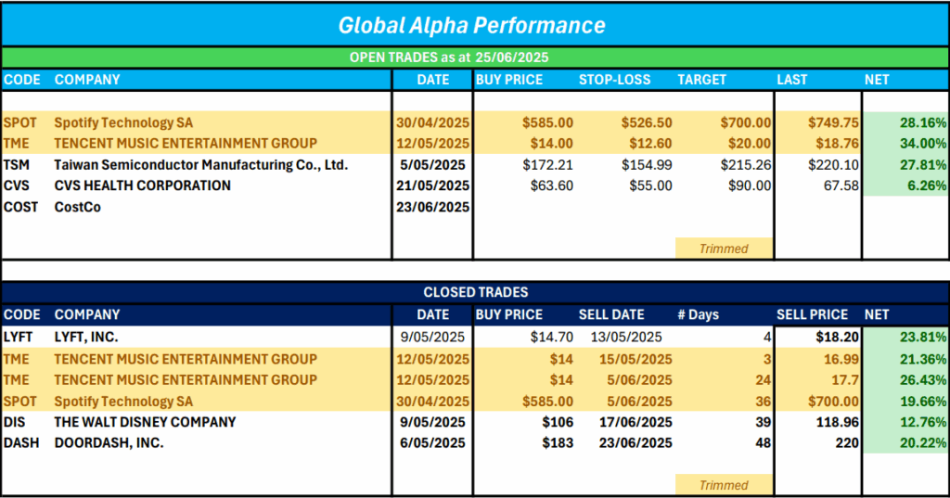This screenshot has width=950, height=498.
Task: Click the Trimmed legend in open trades
Action: click(724, 249)
